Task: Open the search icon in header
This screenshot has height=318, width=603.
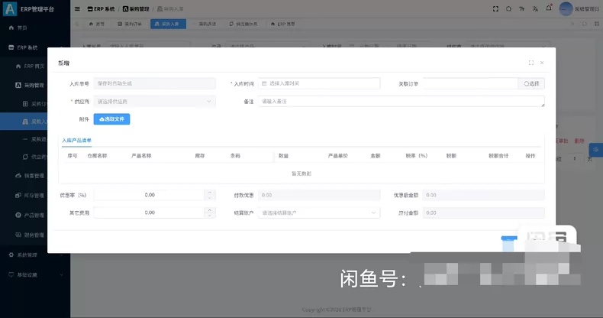Action: coord(509,9)
